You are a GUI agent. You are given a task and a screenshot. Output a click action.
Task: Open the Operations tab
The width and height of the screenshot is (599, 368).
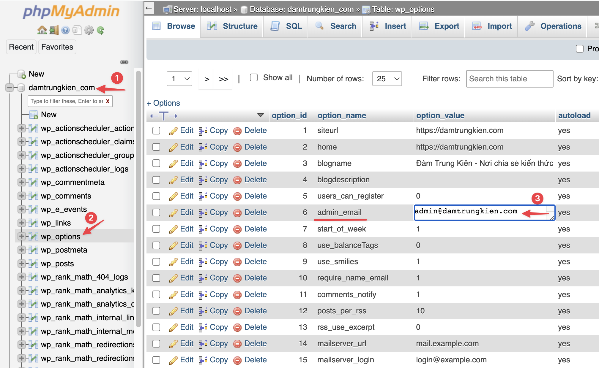point(553,26)
